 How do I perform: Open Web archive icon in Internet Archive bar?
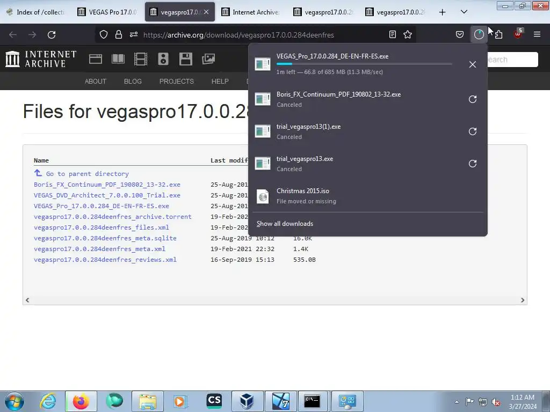pos(96,59)
